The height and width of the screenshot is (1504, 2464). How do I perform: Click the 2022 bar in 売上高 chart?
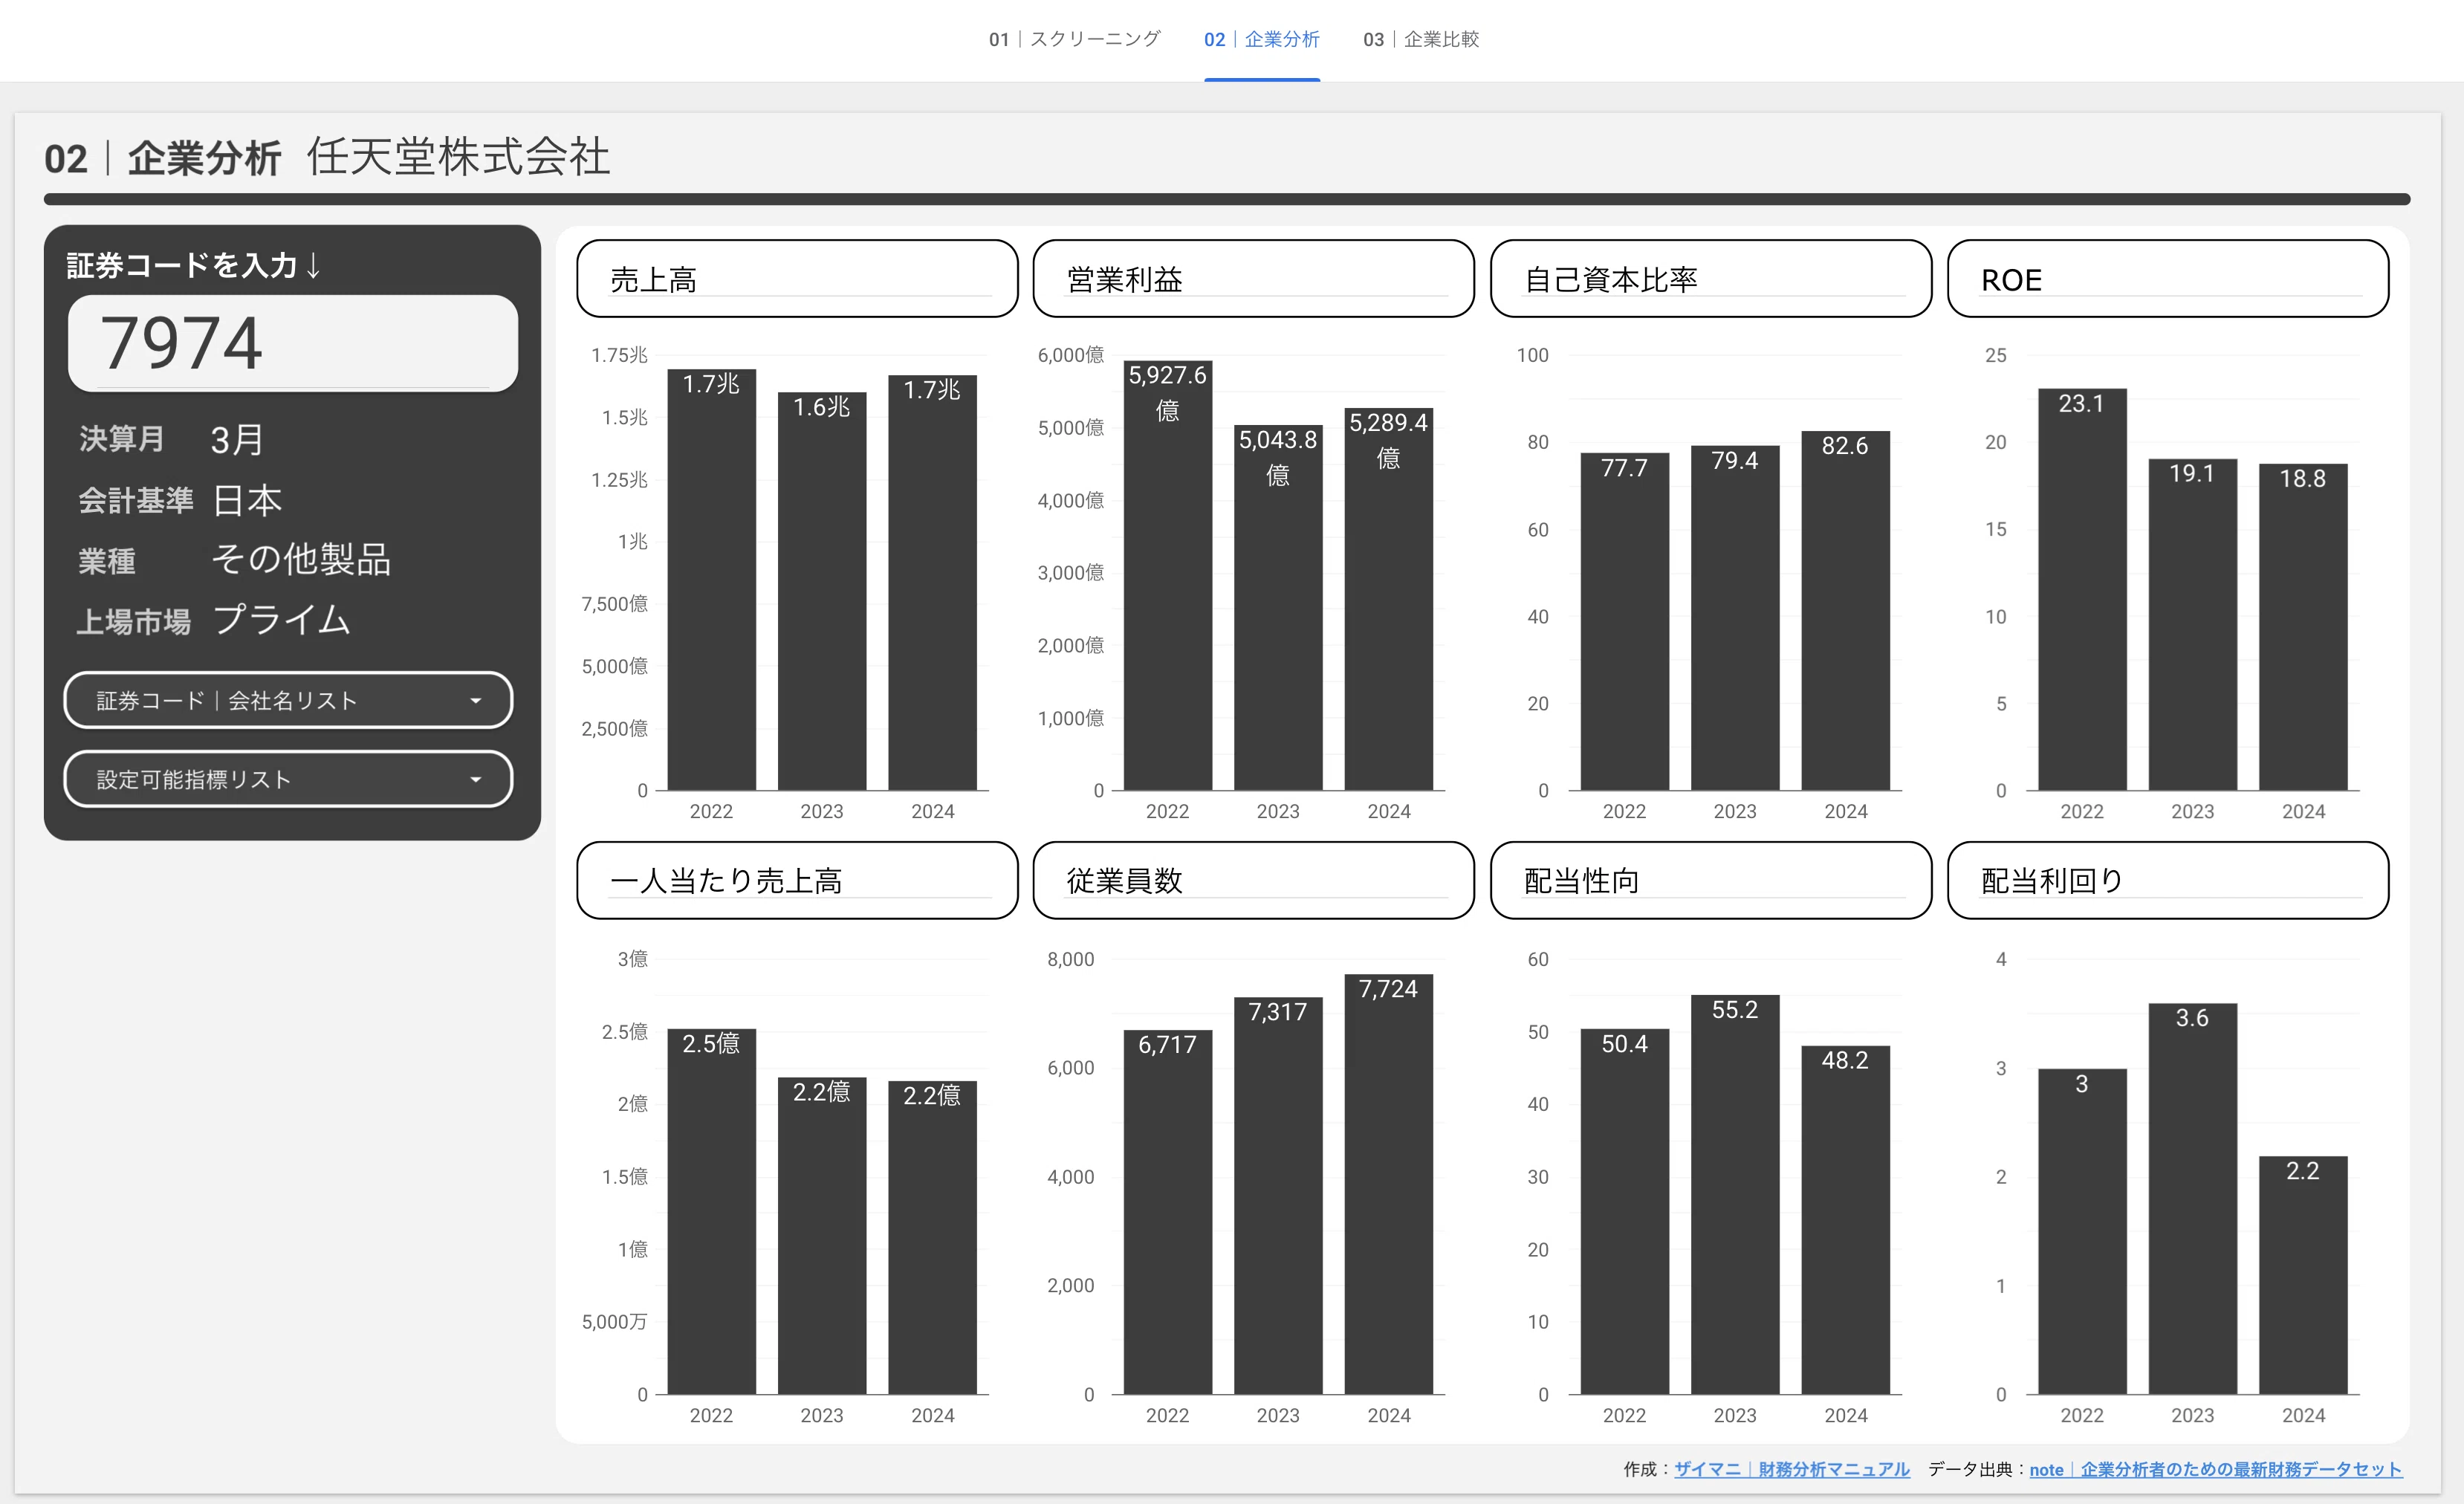coord(711,580)
